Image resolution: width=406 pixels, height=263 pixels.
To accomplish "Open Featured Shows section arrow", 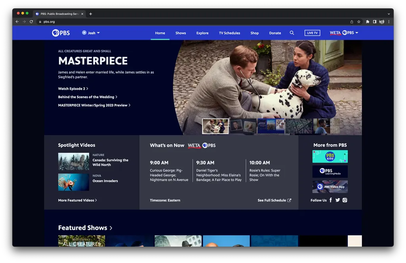I will (x=111, y=228).
